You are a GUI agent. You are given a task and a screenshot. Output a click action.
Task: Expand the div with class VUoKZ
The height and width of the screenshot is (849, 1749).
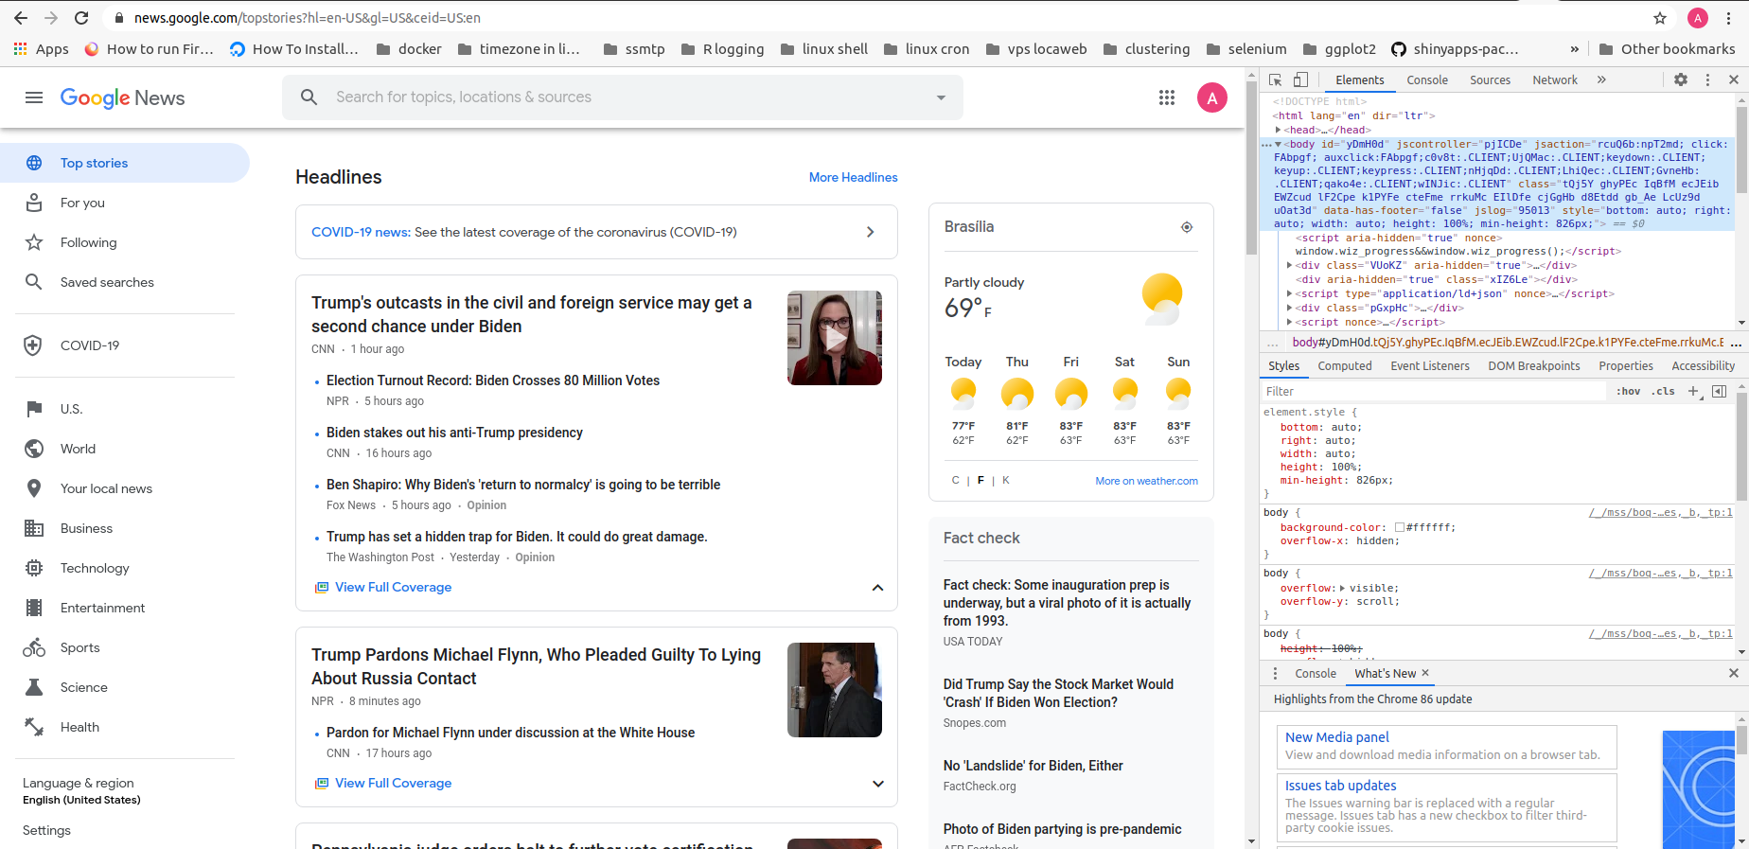pyautogui.click(x=1290, y=266)
